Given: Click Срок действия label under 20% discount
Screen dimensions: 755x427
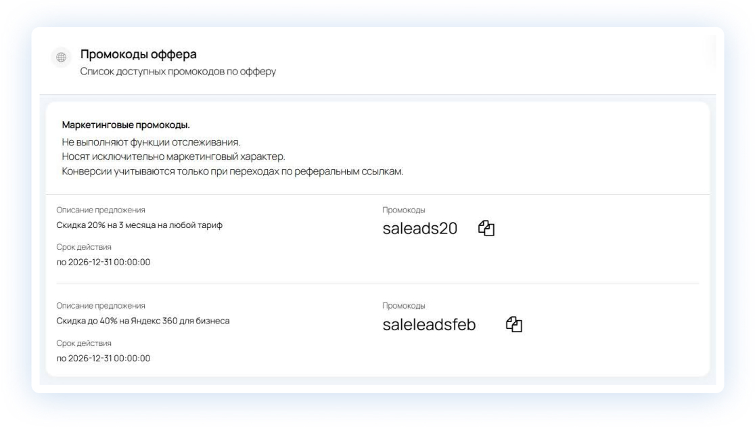Looking at the screenshot, I should (x=84, y=247).
